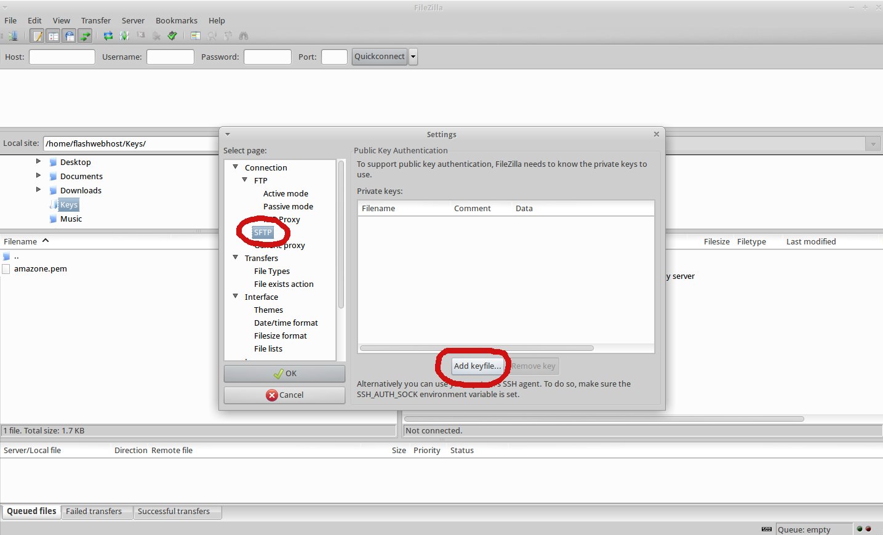Viewport: 883px width, 535px height.
Task: Click the Music folder icon
Action: pyautogui.click(x=53, y=219)
